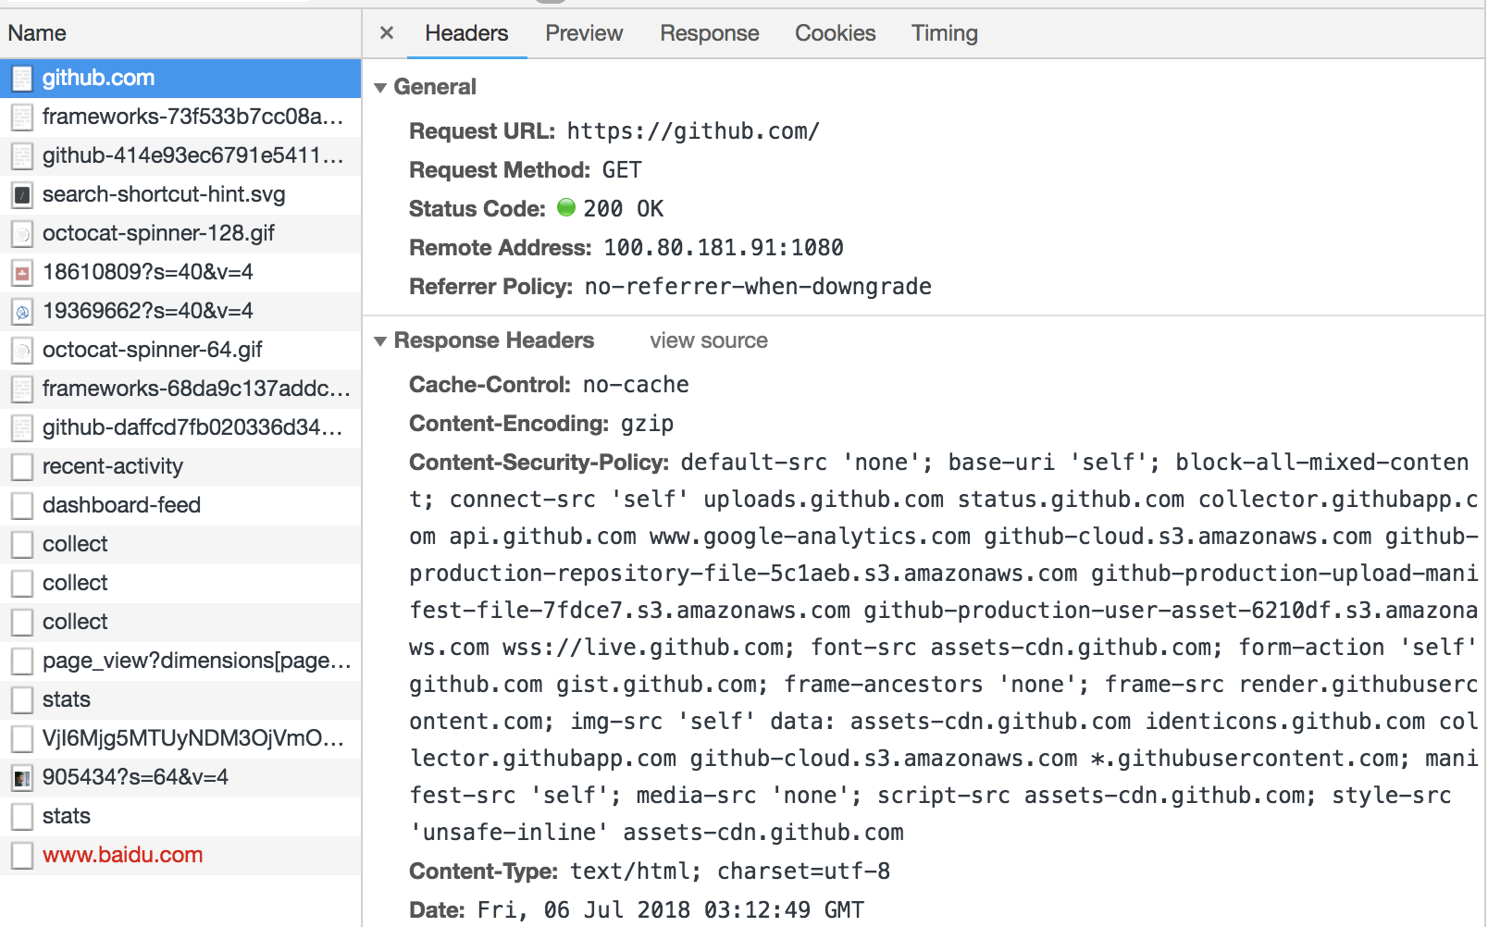The image size is (1488, 927).
Task: Close the request details panel
Action: click(387, 33)
